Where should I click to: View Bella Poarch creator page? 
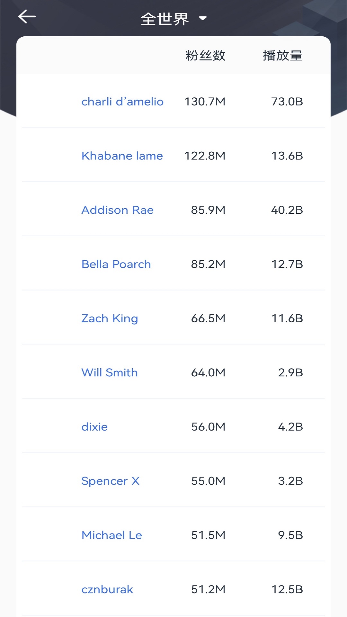click(x=116, y=264)
